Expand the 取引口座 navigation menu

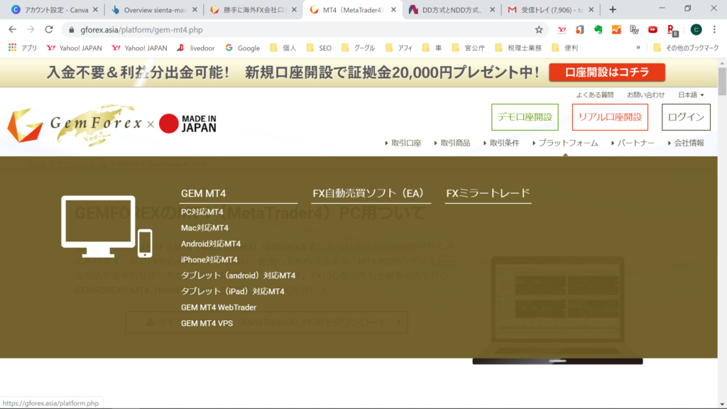403,143
